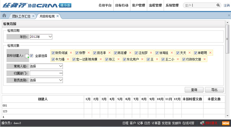The image size is (231, 127).
Task: Open the 常用人组 dropdown
Action: coord(46,66)
